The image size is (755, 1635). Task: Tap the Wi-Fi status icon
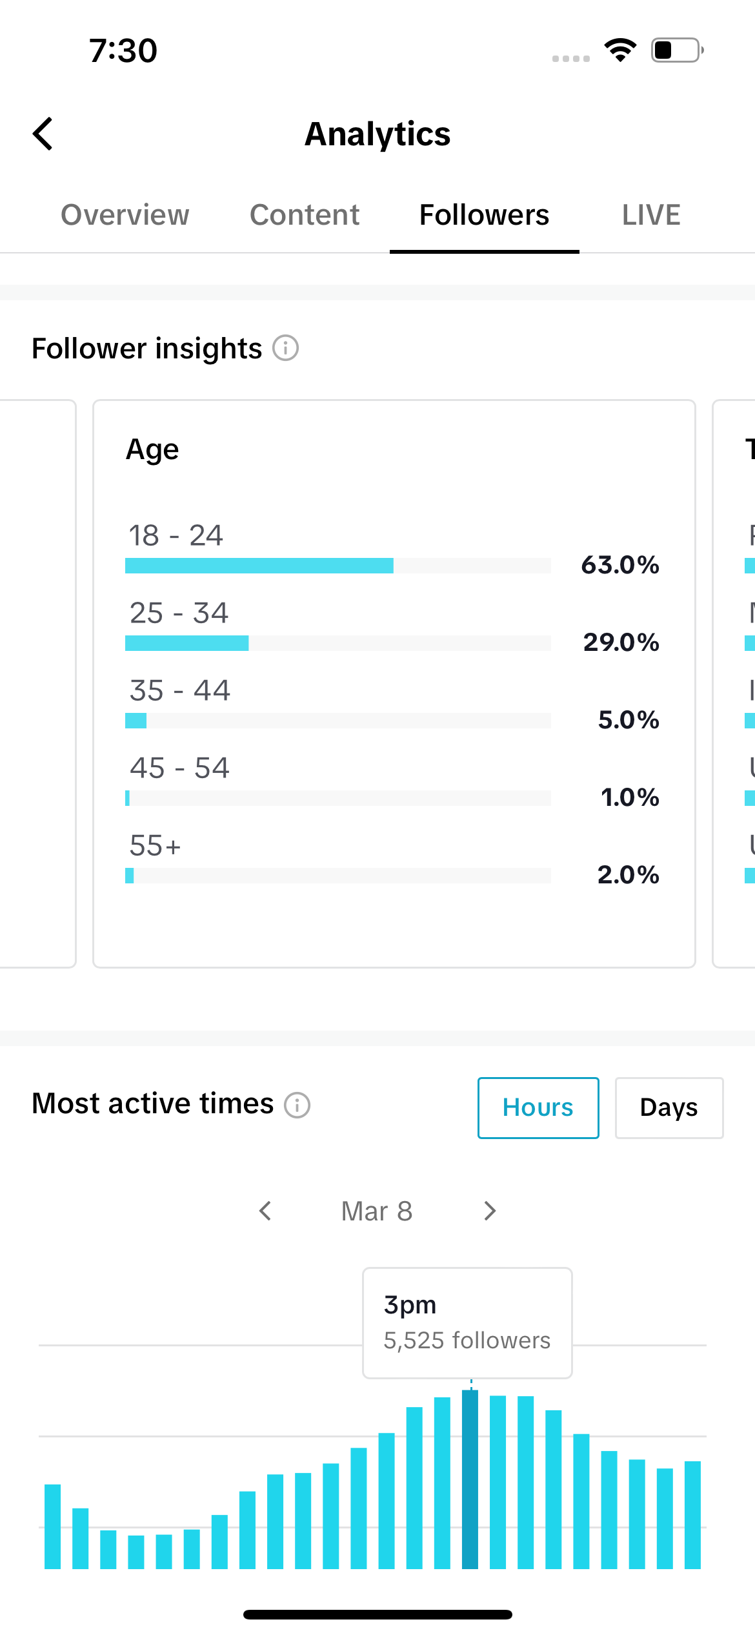point(620,50)
